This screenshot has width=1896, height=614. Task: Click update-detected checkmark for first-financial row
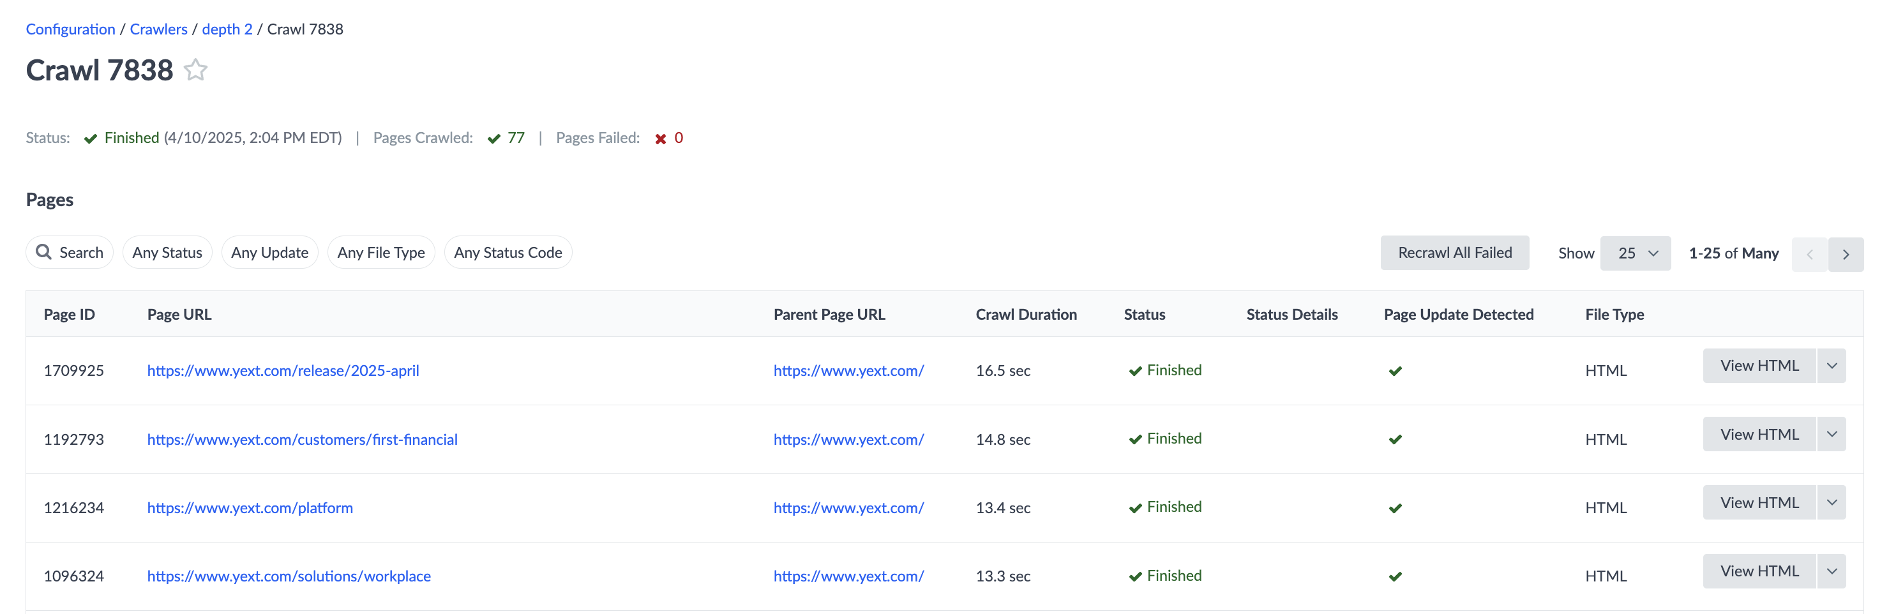(1395, 440)
